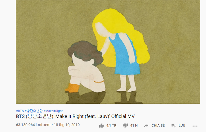Click the 'Make It Right' video title
This screenshot has height=132, width=206.
tap(75, 116)
